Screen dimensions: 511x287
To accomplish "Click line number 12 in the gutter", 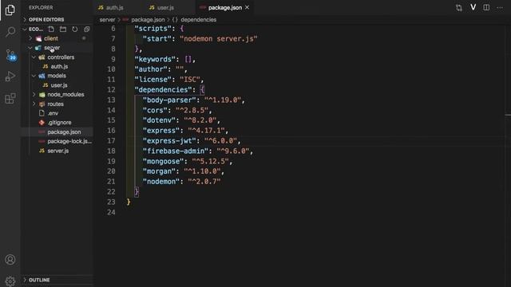I will pos(111,89).
